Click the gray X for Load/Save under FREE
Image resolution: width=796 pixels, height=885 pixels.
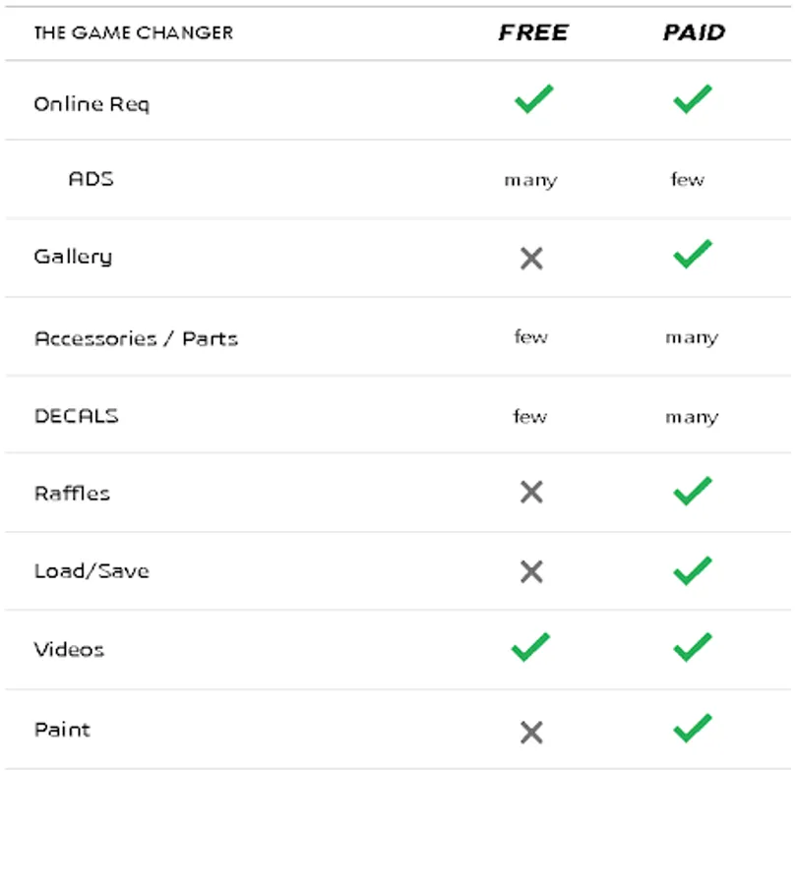tap(531, 571)
